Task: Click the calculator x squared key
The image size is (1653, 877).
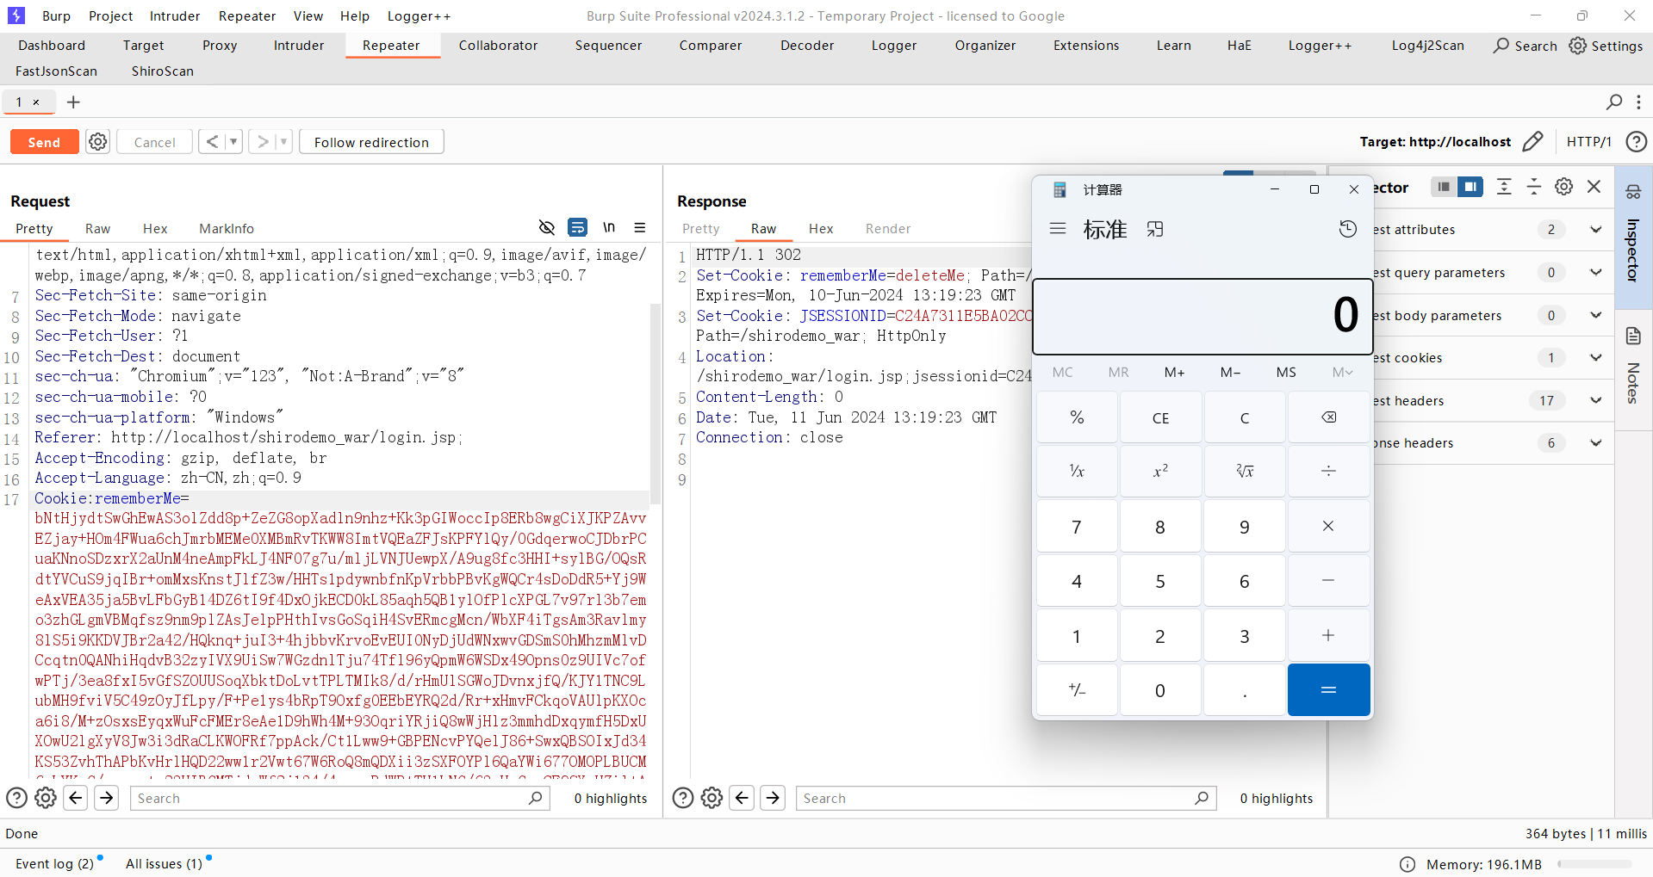Action: pyautogui.click(x=1160, y=471)
